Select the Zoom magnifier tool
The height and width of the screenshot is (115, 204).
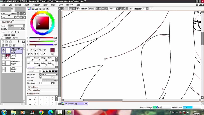pos(33,54)
